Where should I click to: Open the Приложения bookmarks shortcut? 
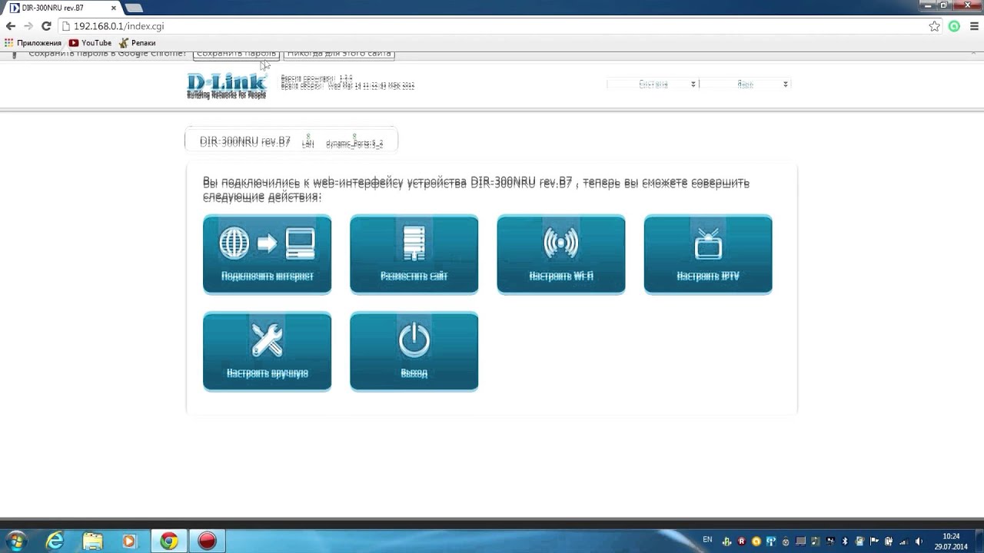pyautogui.click(x=33, y=43)
